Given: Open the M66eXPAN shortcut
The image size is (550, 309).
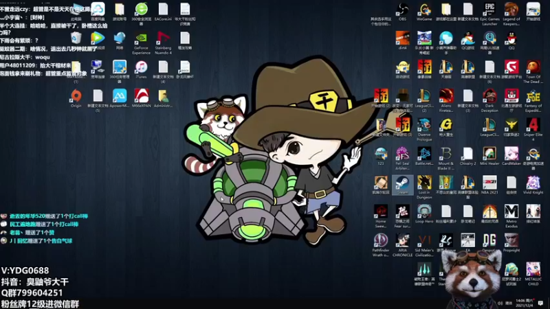Looking at the screenshot, I should click(x=142, y=98).
